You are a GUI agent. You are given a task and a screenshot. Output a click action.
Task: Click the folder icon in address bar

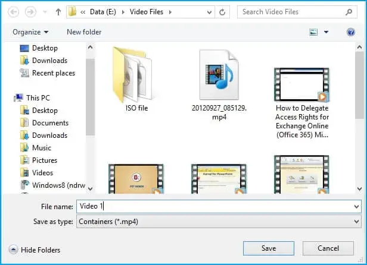[x=72, y=12]
